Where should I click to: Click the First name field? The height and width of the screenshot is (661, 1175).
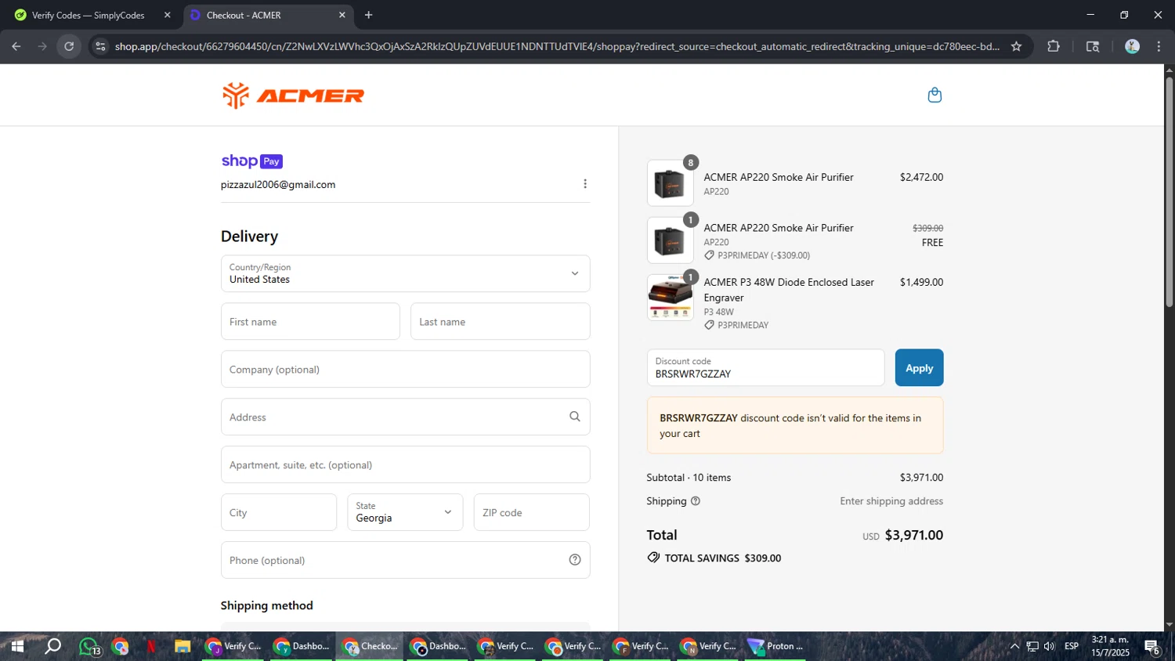[x=310, y=321]
